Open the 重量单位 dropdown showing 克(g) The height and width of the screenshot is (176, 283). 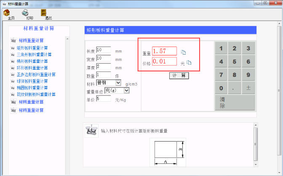[117, 90]
